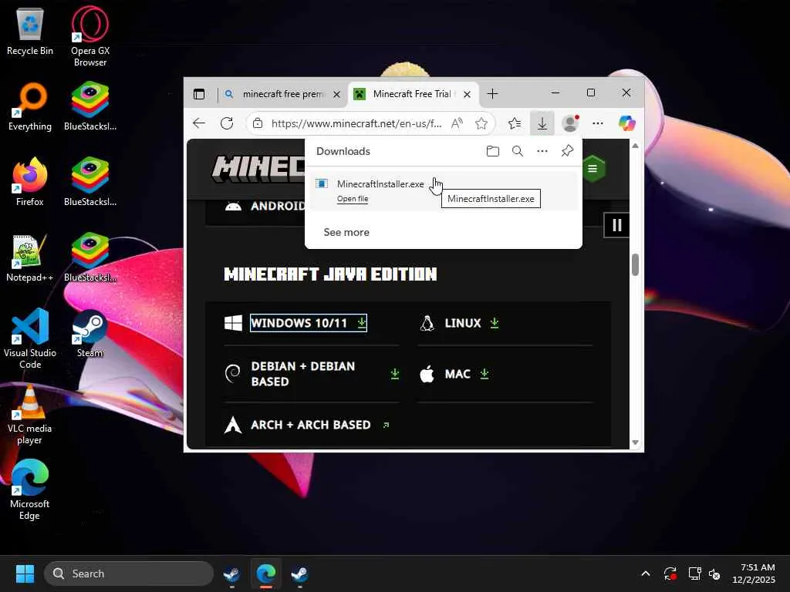Search downloads with magnifier icon
Viewport: 790px width, 592px height.
pos(518,151)
